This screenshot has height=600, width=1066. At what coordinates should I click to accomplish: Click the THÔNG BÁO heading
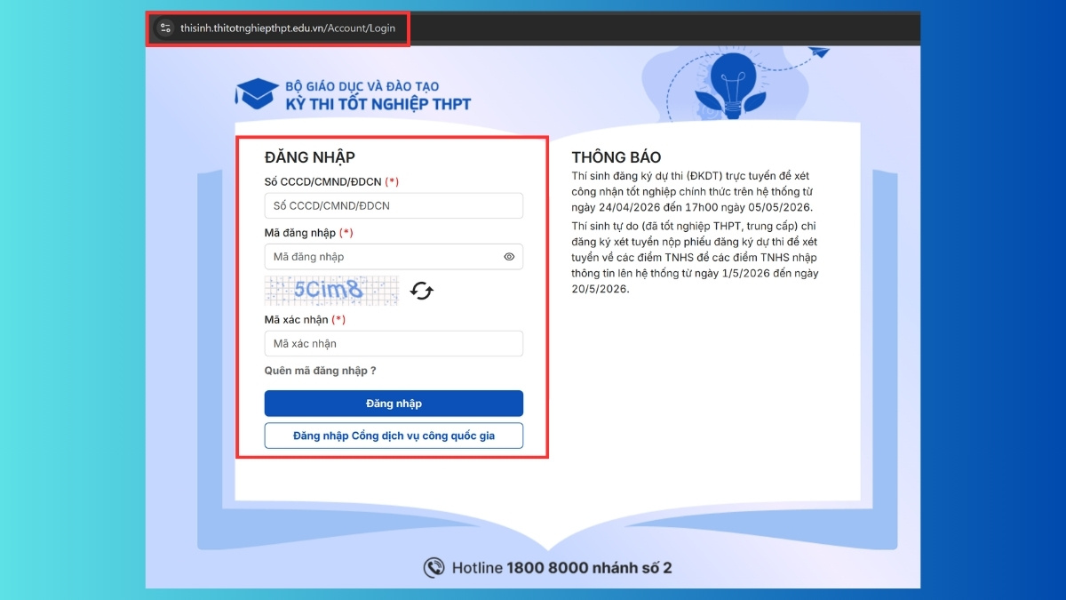[x=617, y=157]
